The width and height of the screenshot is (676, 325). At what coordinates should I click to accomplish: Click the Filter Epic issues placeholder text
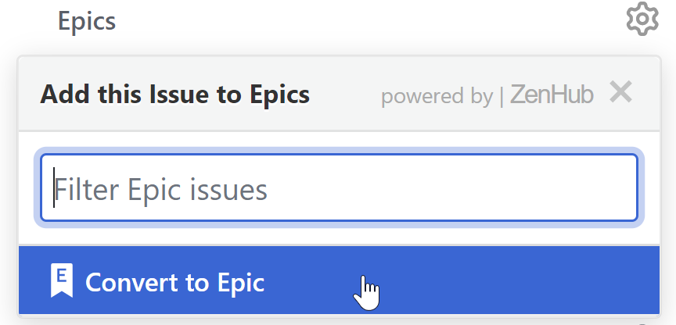click(161, 189)
